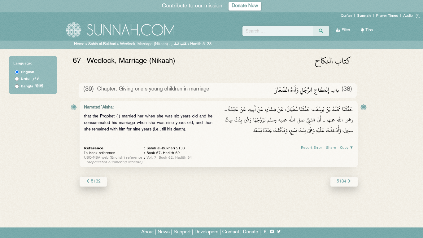This screenshot has height=238, width=423.
Task: Select the English language radio button
Action: pyautogui.click(x=17, y=72)
